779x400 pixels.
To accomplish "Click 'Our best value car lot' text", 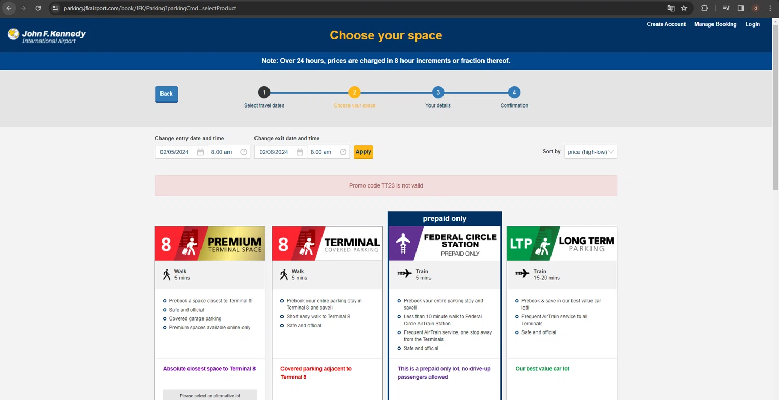I will (x=542, y=369).
